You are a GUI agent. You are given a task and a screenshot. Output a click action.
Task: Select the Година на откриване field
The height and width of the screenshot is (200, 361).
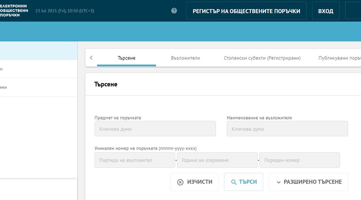point(217,160)
